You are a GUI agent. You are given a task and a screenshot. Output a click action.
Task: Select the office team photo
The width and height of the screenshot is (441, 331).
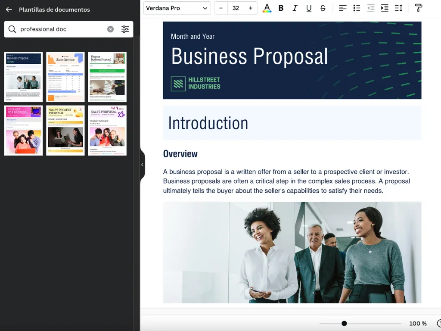coord(292,253)
